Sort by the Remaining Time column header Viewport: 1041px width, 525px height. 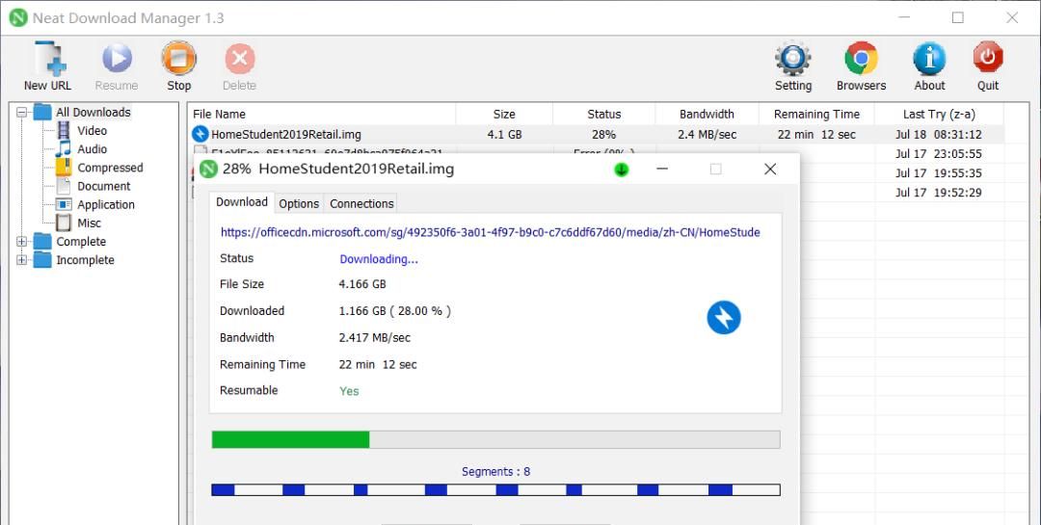[x=816, y=115]
